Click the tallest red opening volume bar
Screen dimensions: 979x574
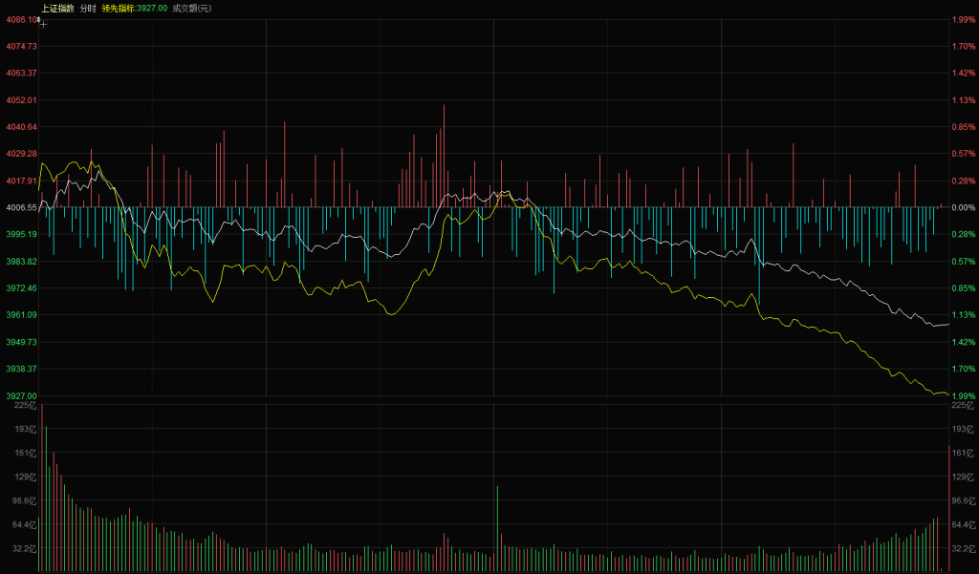click(x=41, y=487)
